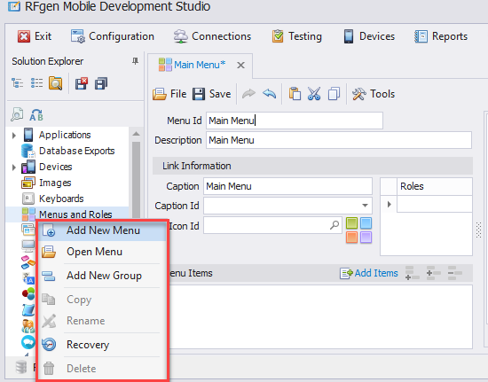Expand the Devices tree node
The image size is (488, 382).
coord(13,168)
